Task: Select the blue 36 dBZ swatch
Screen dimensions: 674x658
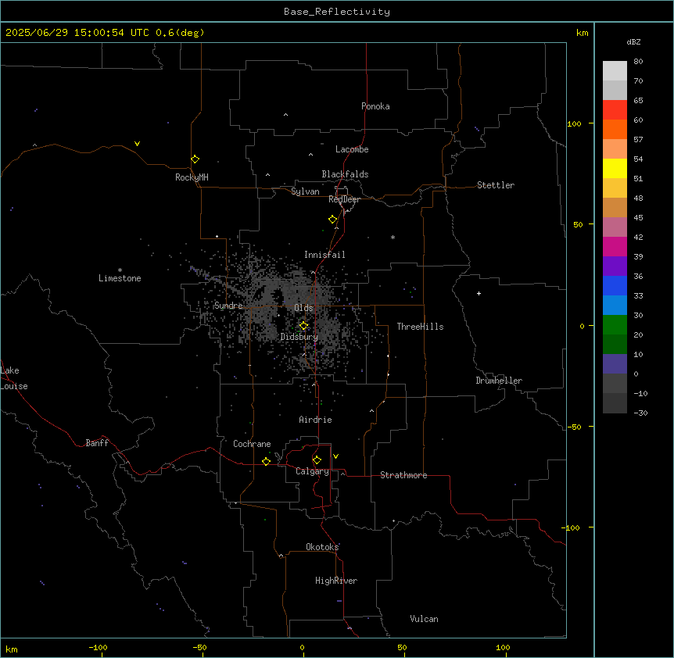Action: tap(615, 285)
